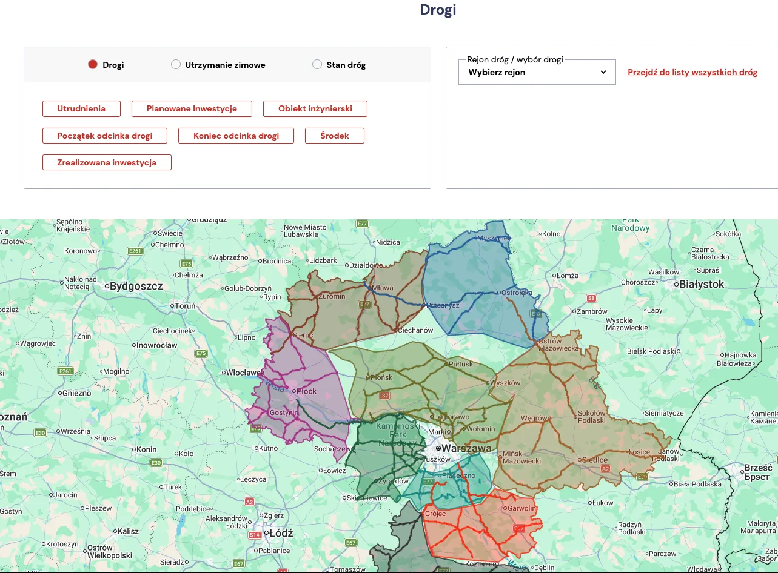Click the E261 road shield near Mogilno
Viewport: 778px width, 573px height.
coord(65,371)
